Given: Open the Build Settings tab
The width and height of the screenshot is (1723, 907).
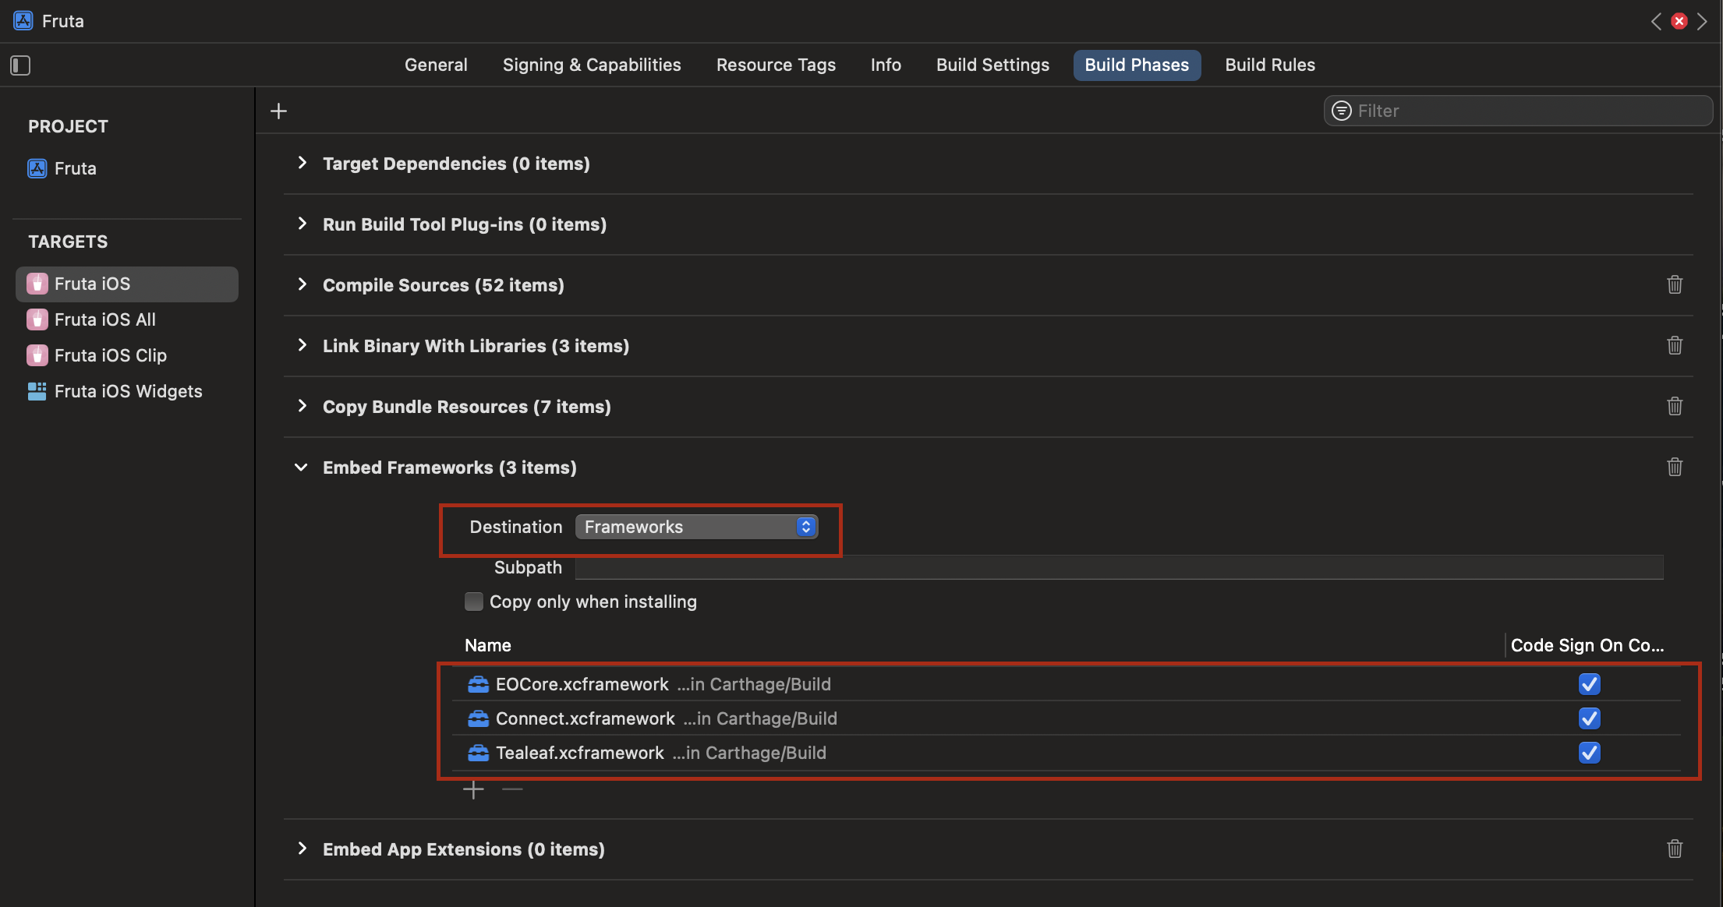Looking at the screenshot, I should coord(992,65).
